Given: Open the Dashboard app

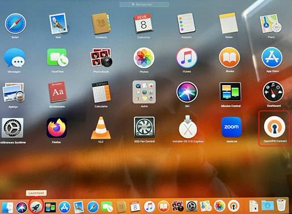Looking at the screenshot, I should pos(273,92).
